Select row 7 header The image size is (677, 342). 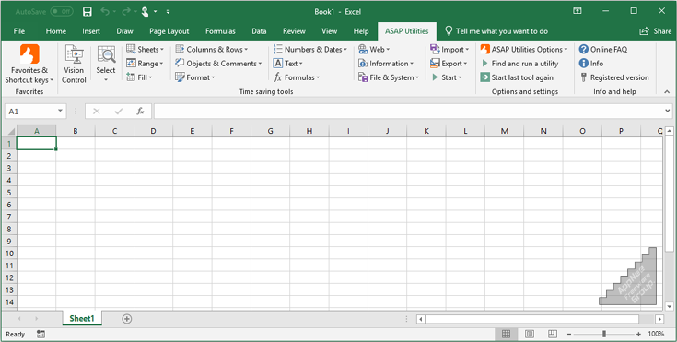click(9, 217)
